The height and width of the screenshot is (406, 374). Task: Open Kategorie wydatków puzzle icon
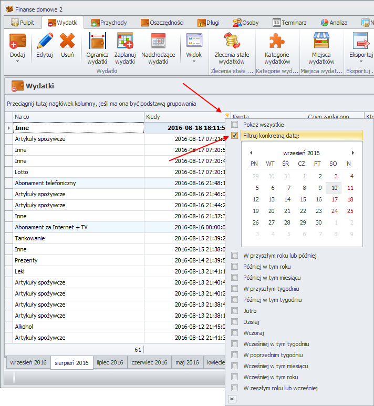(x=277, y=41)
